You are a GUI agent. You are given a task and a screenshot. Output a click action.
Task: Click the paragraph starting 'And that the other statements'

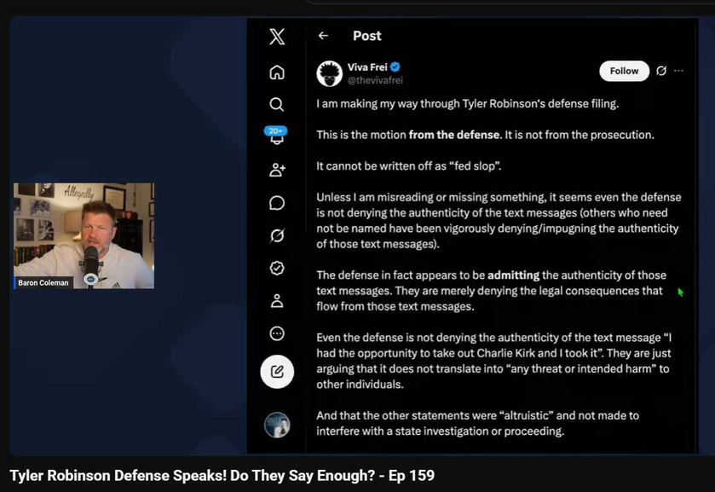click(x=478, y=423)
